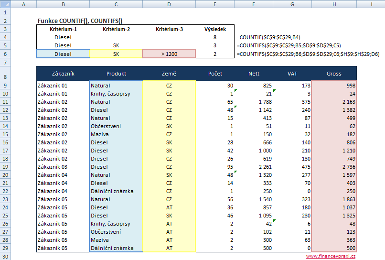Image resolution: width=385 pixels, height=260 pixels.
Task: Select the Maziva cell in row 28
Action: pyautogui.click(x=116, y=240)
